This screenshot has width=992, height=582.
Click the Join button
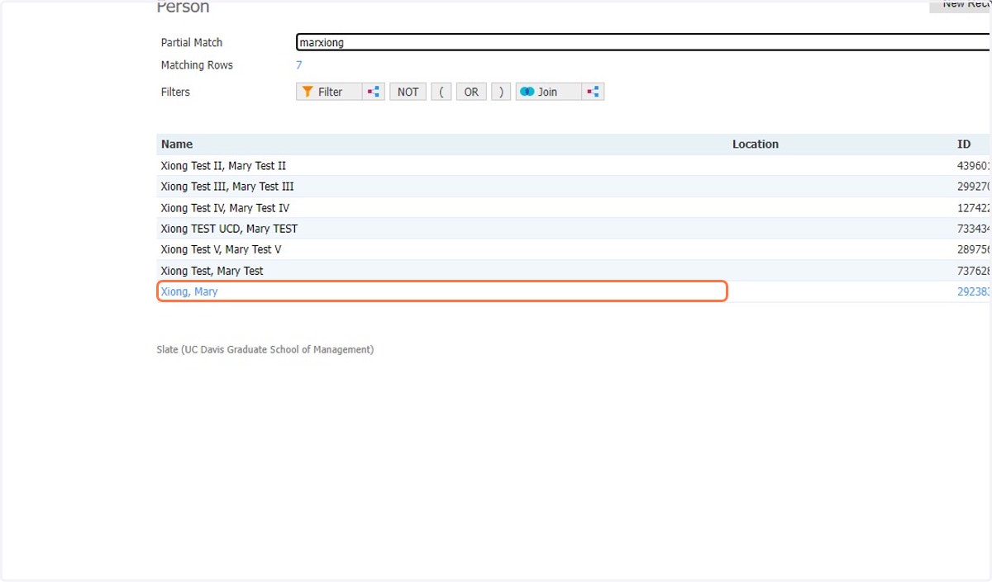[549, 92]
